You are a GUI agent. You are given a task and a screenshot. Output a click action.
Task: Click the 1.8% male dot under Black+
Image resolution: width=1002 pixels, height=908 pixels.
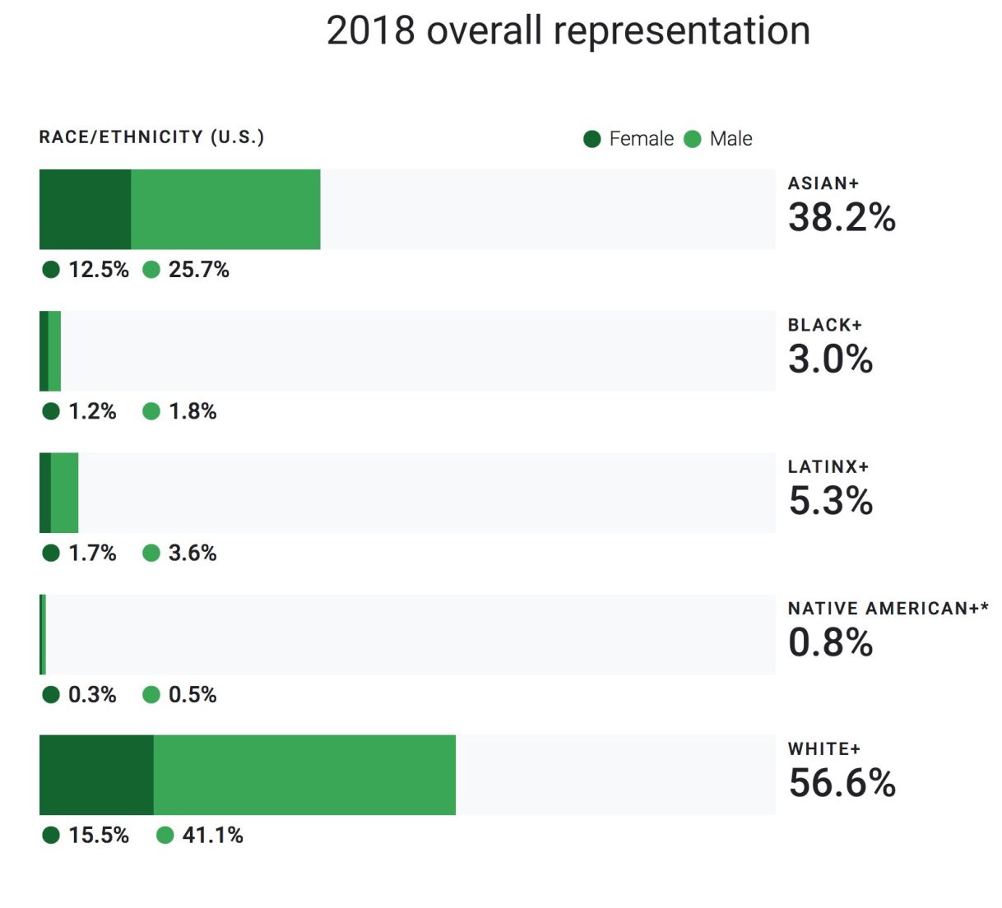(151, 411)
